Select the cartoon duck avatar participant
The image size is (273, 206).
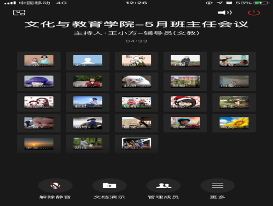point(136,61)
